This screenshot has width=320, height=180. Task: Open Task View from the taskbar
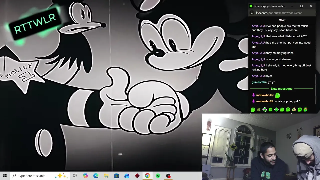(75, 176)
